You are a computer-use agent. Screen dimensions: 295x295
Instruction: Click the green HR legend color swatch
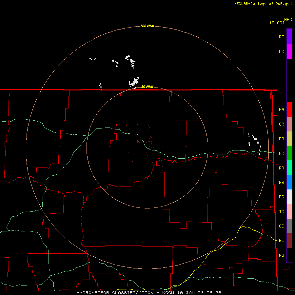click(289, 153)
